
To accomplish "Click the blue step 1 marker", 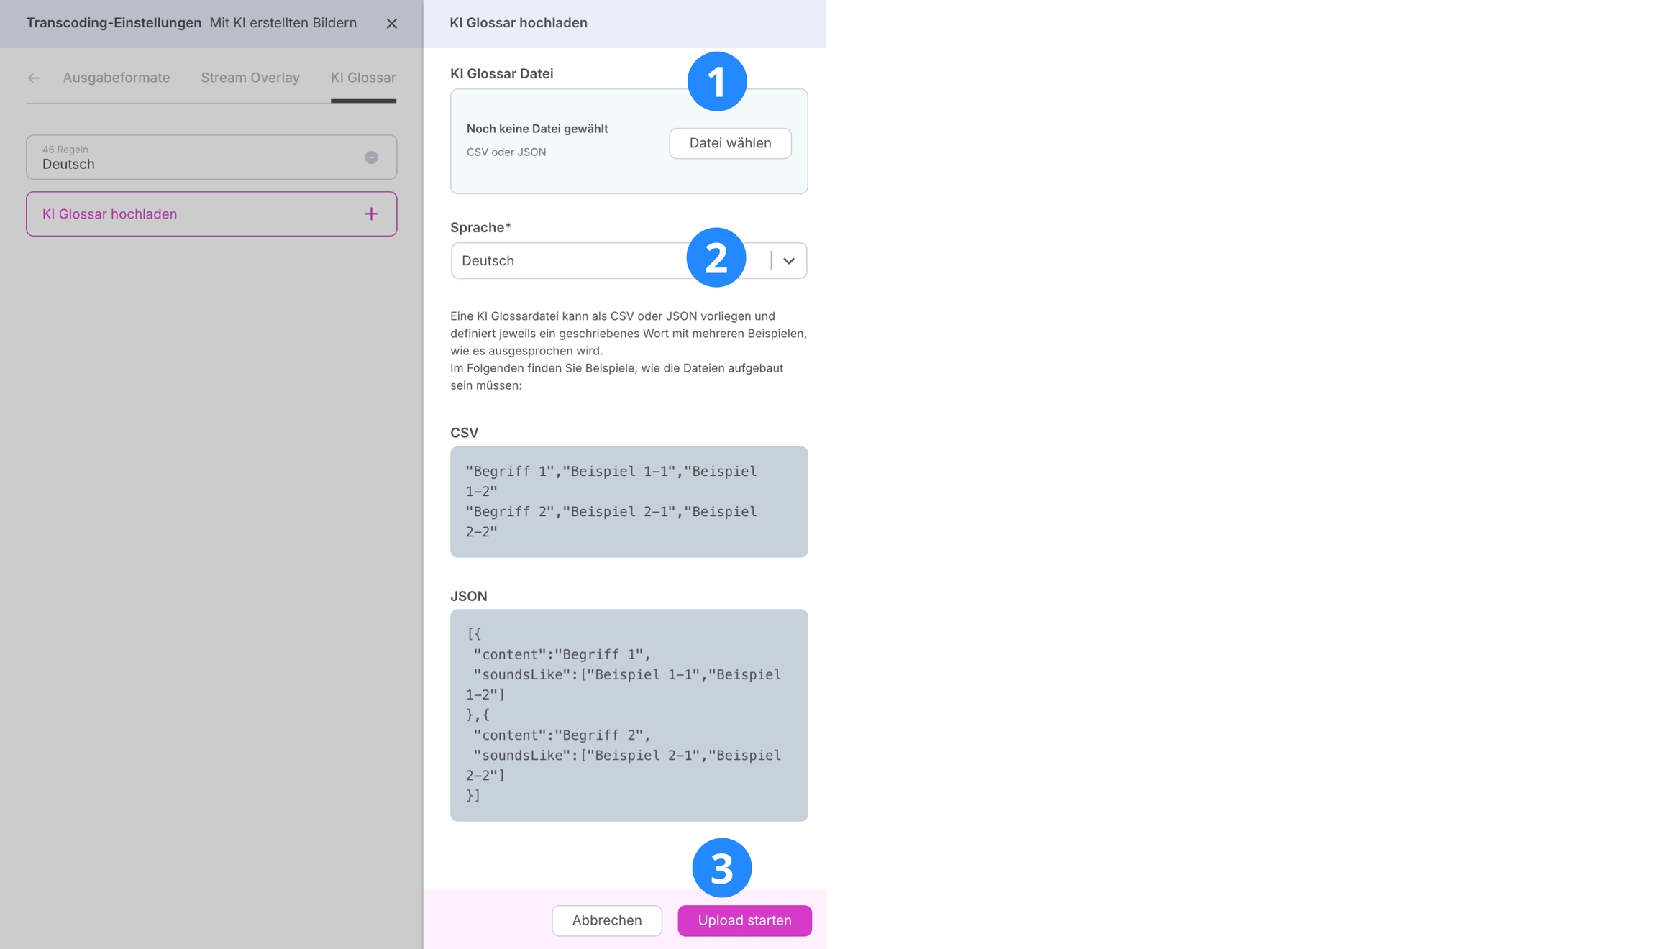I will point(716,81).
